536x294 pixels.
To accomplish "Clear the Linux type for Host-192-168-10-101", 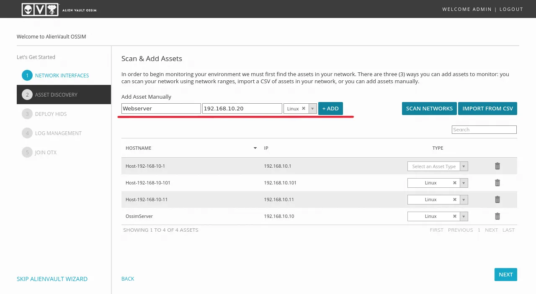I will (x=454, y=183).
